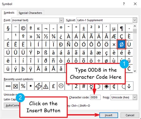Select the cedi ₵ currency recent symbol
The width and height of the screenshot is (141, 119).
[x=114, y=86]
